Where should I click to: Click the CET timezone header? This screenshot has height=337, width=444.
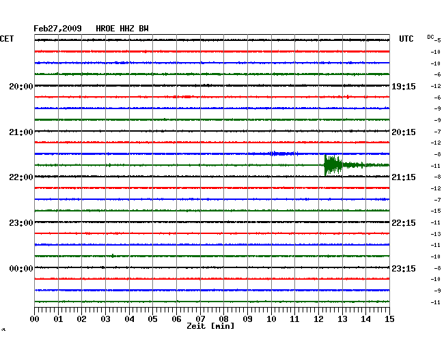7,39
